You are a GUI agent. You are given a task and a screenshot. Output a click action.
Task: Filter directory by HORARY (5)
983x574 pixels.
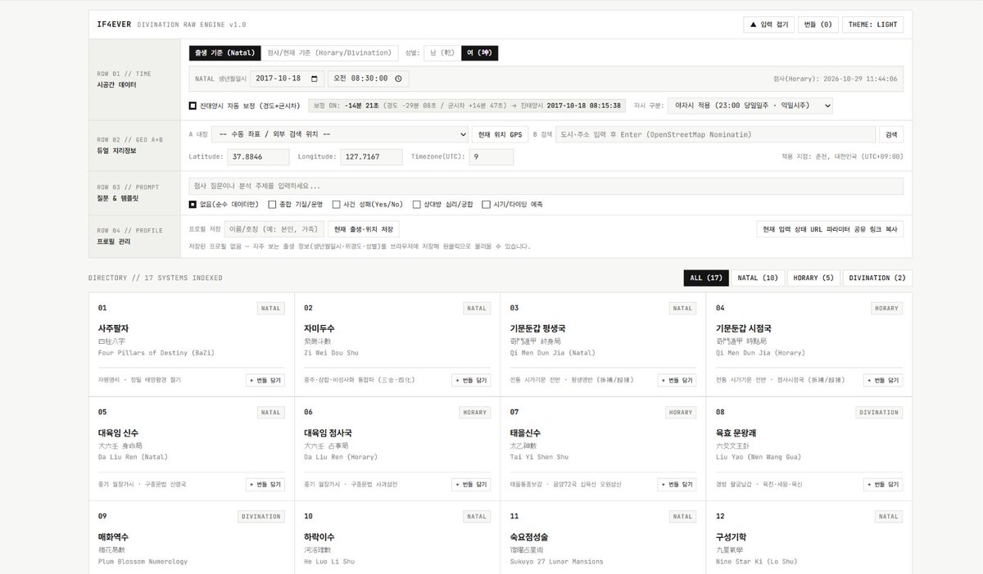[x=813, y=278]
